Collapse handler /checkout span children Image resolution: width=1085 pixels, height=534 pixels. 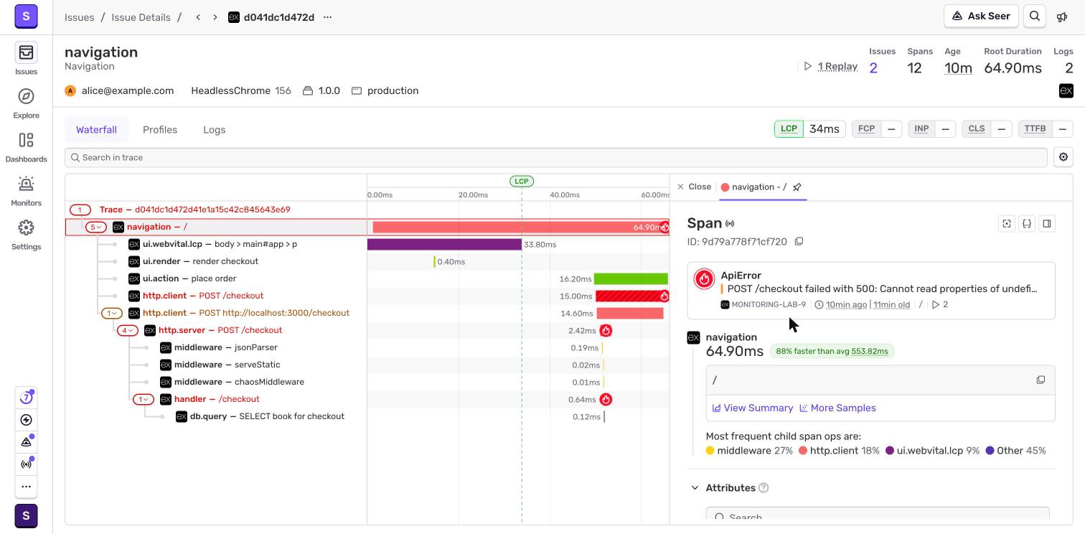coord(143,399)
